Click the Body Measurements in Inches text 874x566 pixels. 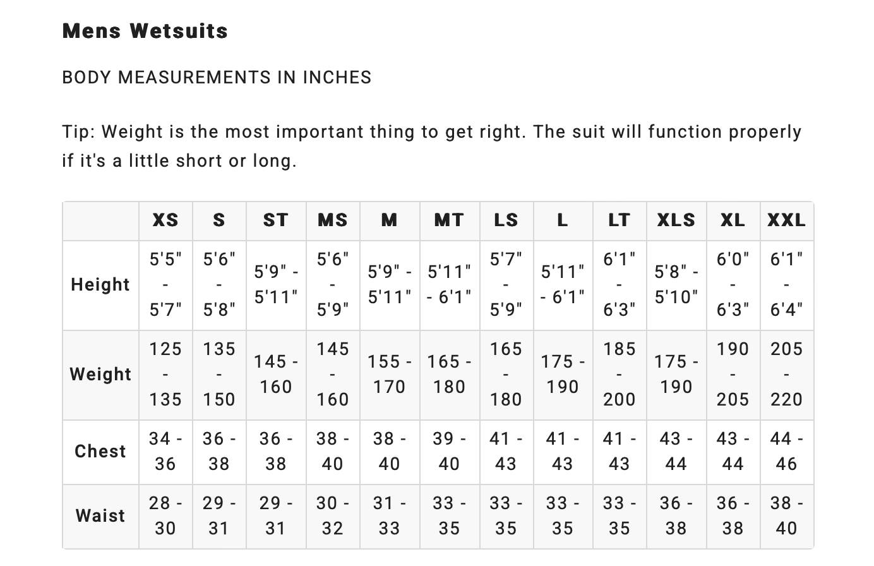(217, 78)
